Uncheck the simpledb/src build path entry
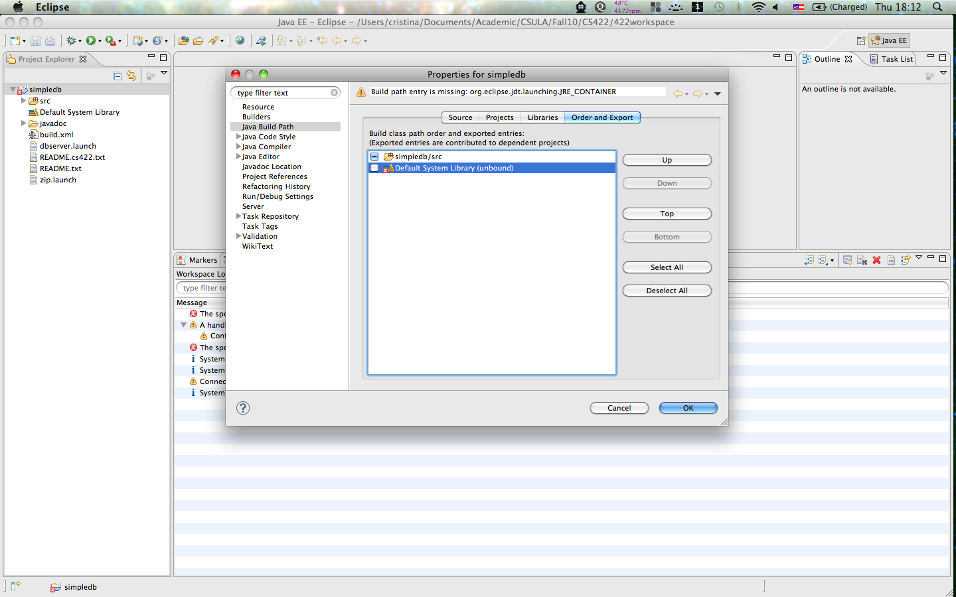The image size is (956, 597). click(x=374, y=157)
